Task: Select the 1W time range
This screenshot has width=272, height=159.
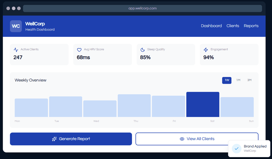Action: pyautogui.click(x=227, y=80)
